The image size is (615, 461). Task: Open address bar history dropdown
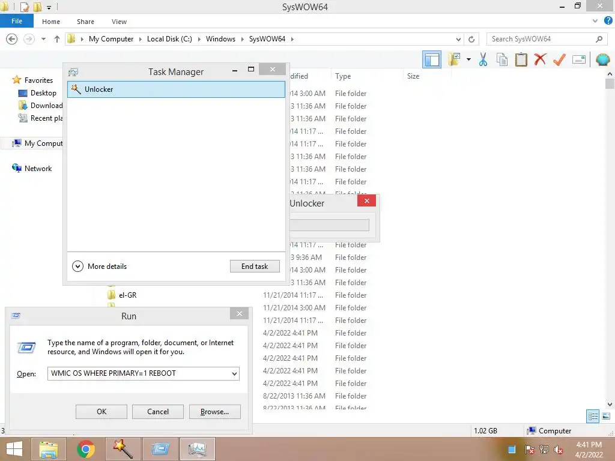tap(458, 39)
